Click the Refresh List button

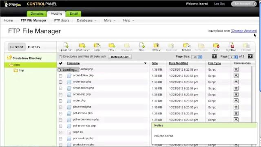(120, 57)
